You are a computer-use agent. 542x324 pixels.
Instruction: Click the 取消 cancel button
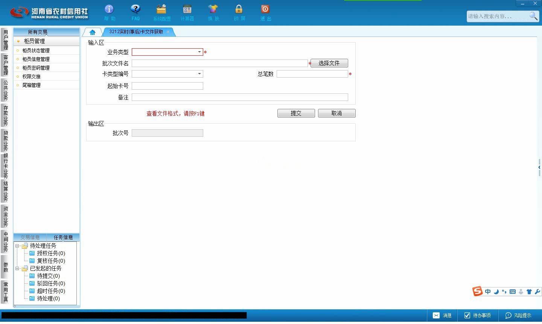[x=336, y=113]
